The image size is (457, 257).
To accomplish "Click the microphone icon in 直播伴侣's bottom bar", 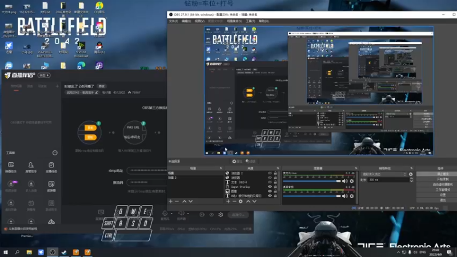I will point(165,214).
